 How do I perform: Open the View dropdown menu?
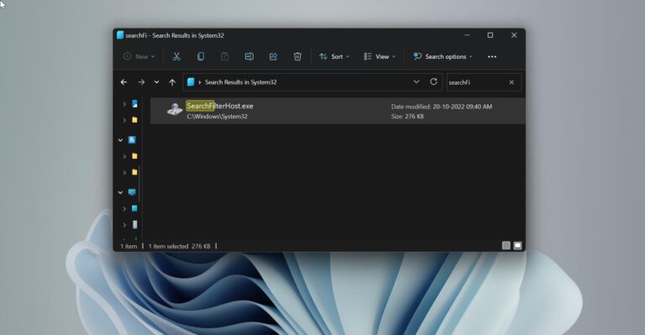coord(380,57)
